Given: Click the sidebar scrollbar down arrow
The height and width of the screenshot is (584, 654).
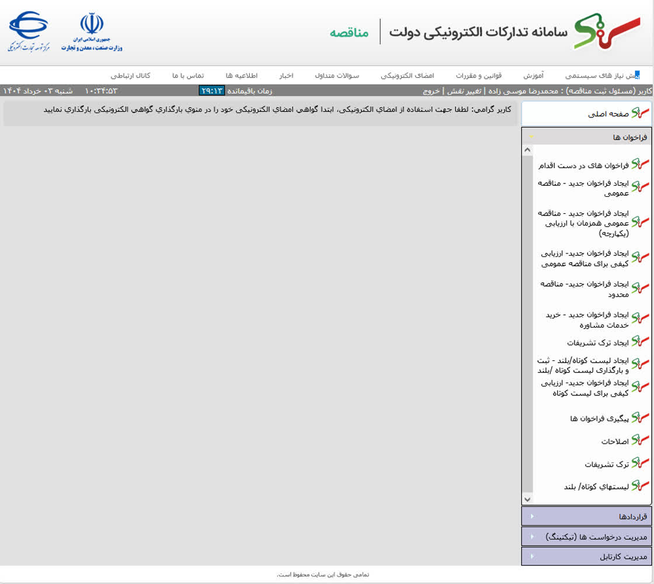Looking at the screenshot, I should [x=528, y=499].
